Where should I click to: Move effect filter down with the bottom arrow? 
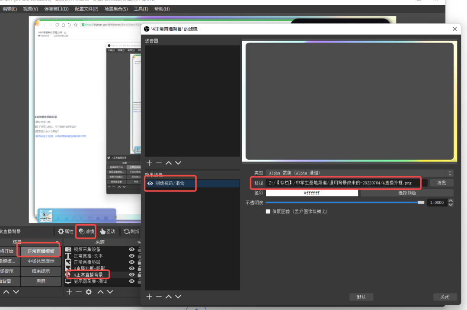coord(178,297)
